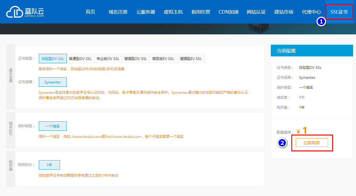Navigate to 虚拟主机 page
The width and height of the screenshot is (356, 196).
pyautogui.click(x=173, y=12)
